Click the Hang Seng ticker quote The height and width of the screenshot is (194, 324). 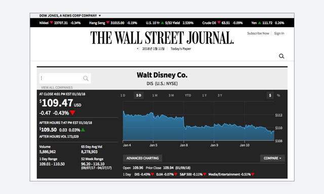coord(113,23)
